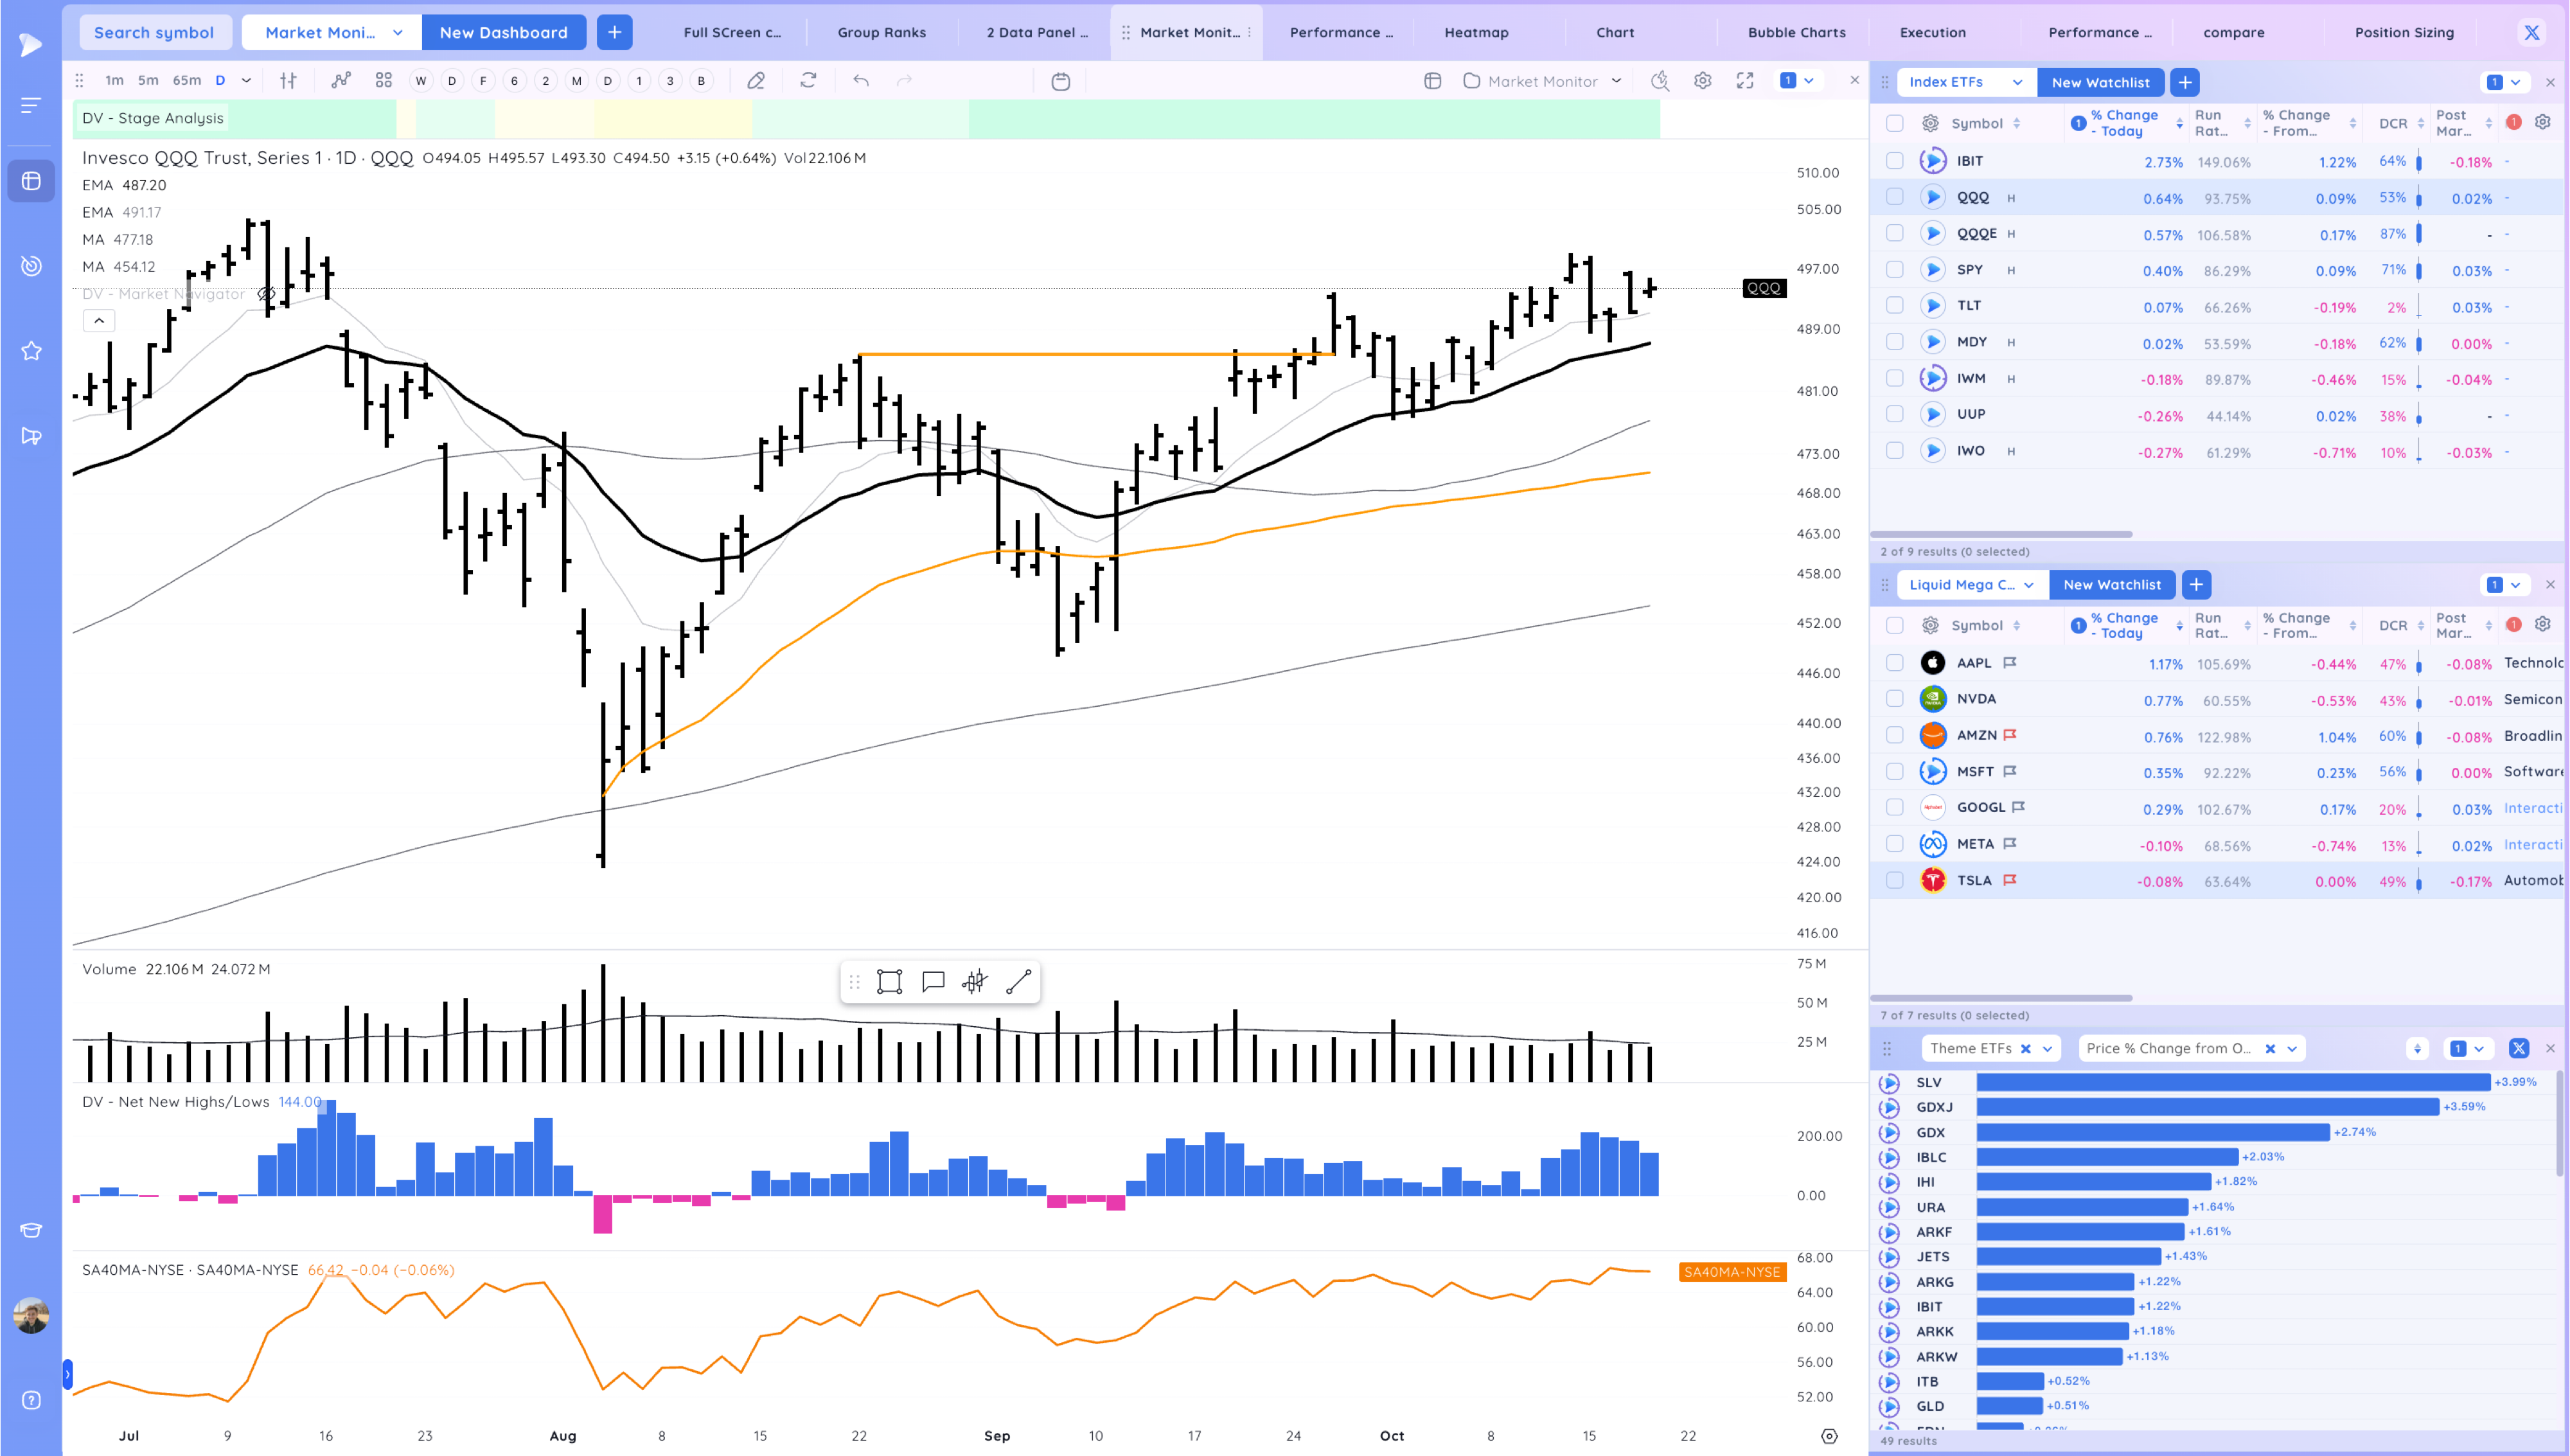
Task: Click the Search symbol field
Action: [154, 32]
